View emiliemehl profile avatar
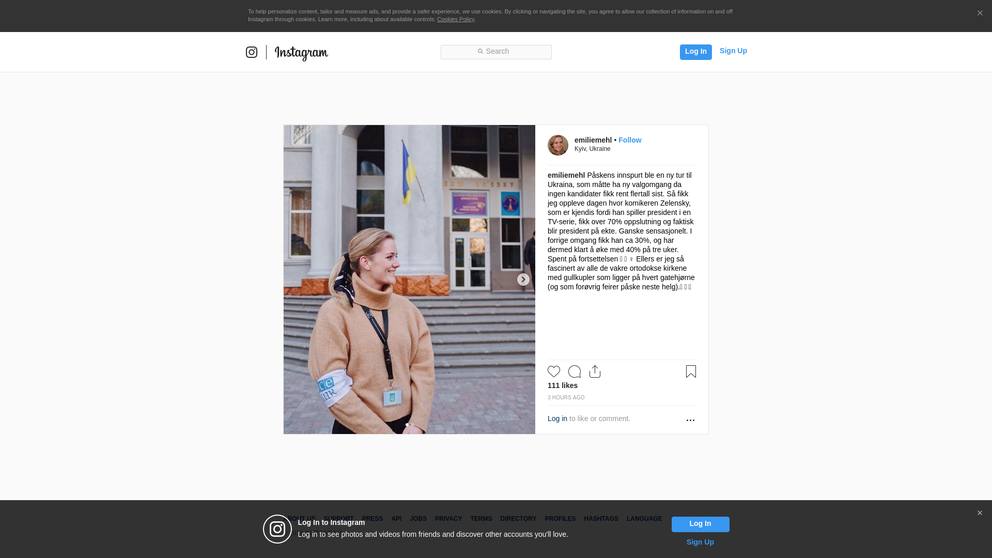 click(x=558, y=145)
